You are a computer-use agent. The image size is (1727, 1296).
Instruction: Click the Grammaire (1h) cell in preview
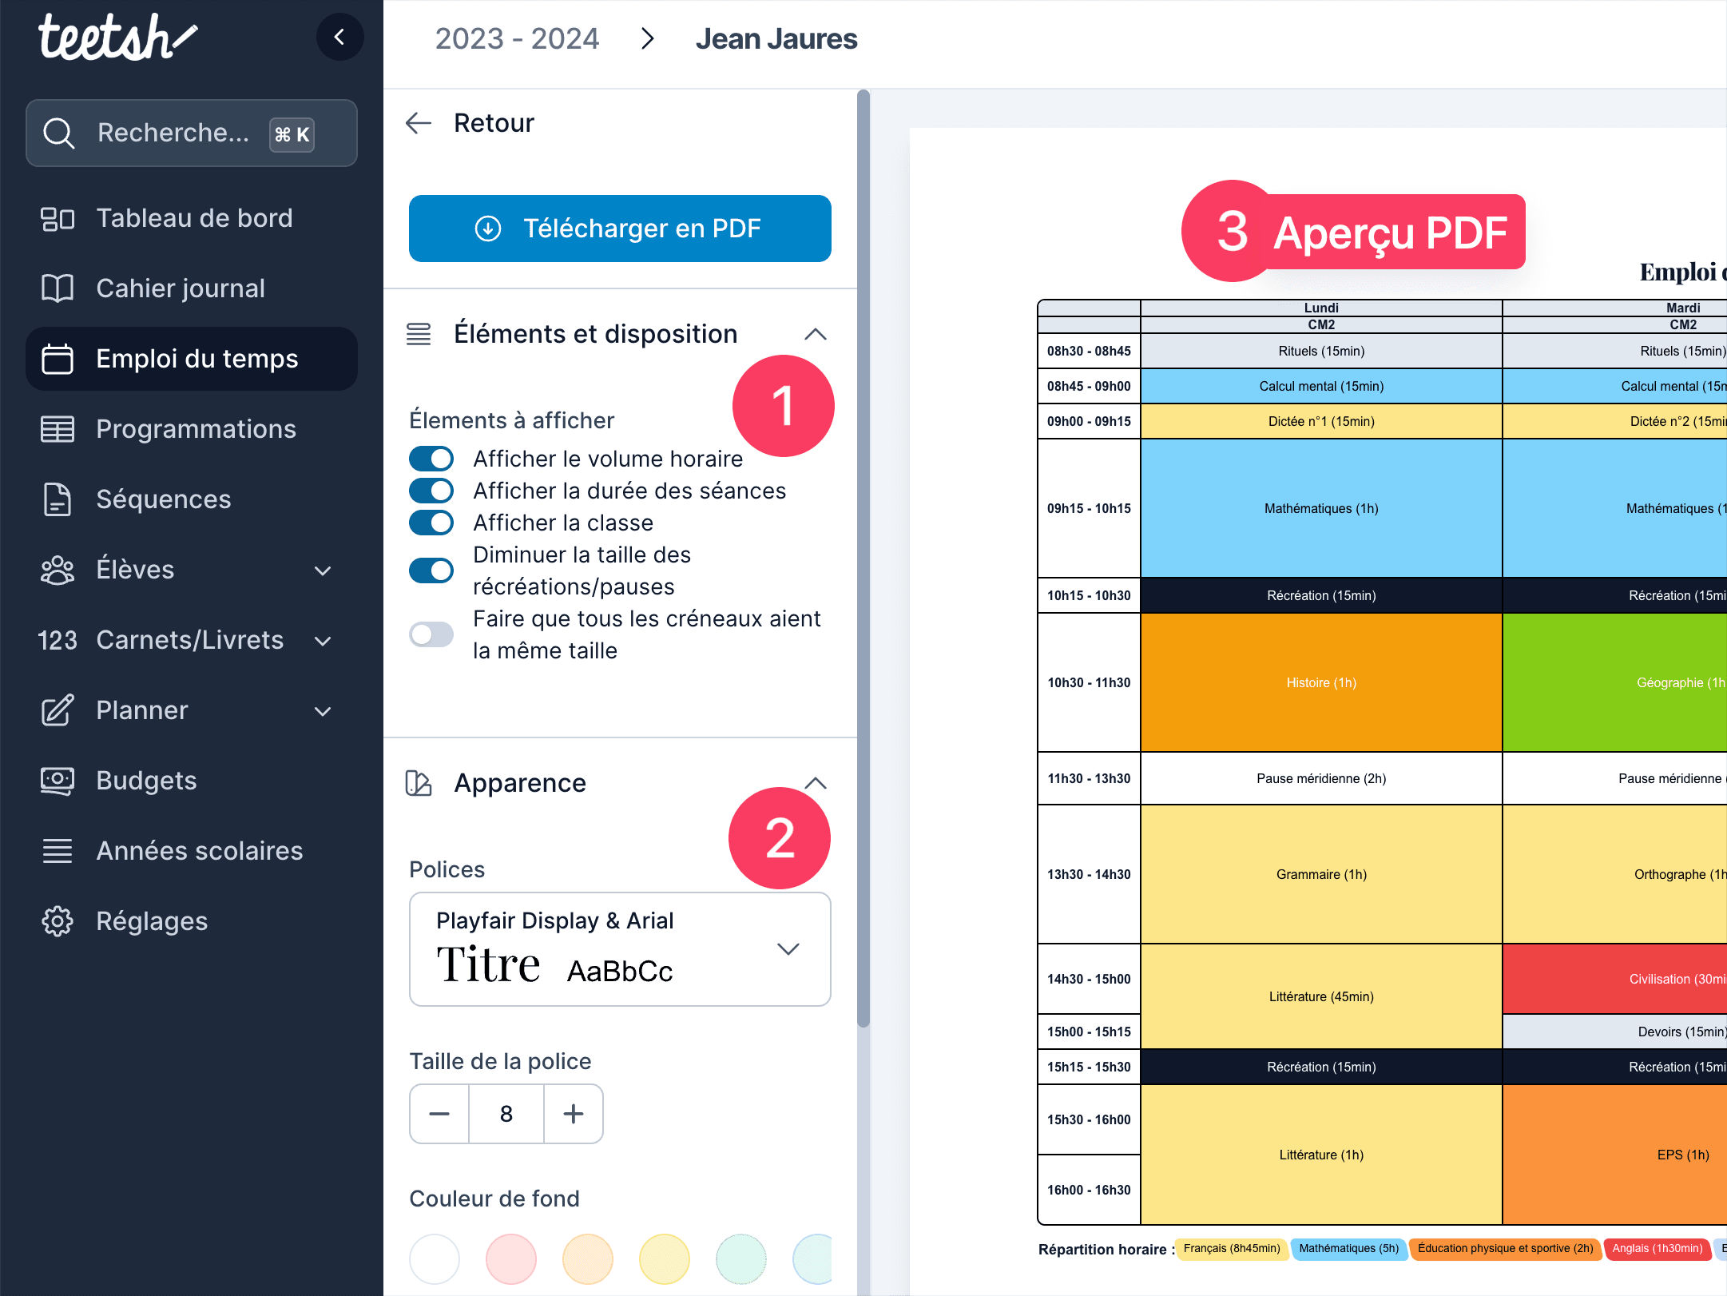[1321, 874]
